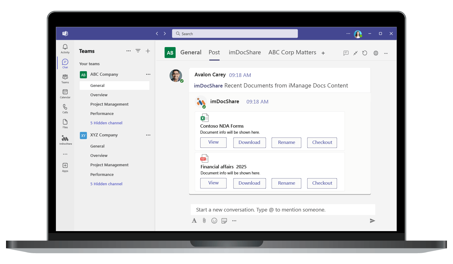Checkout Contoso NDA Forms

click(x=322, y=143)
